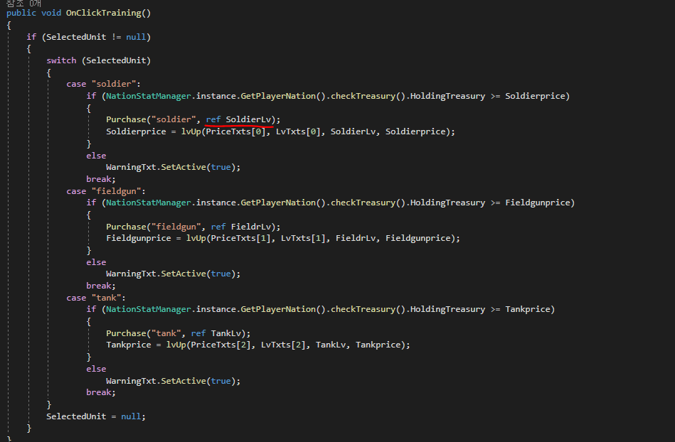Select the 'void' keyword in the method signature

[x=51, y=13]
